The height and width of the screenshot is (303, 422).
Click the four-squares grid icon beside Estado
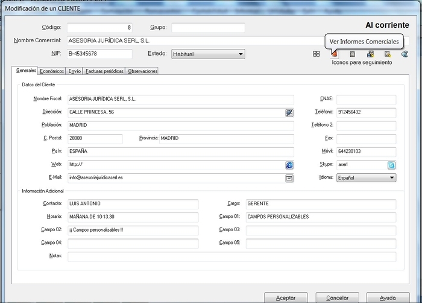[x=316, y=54]
